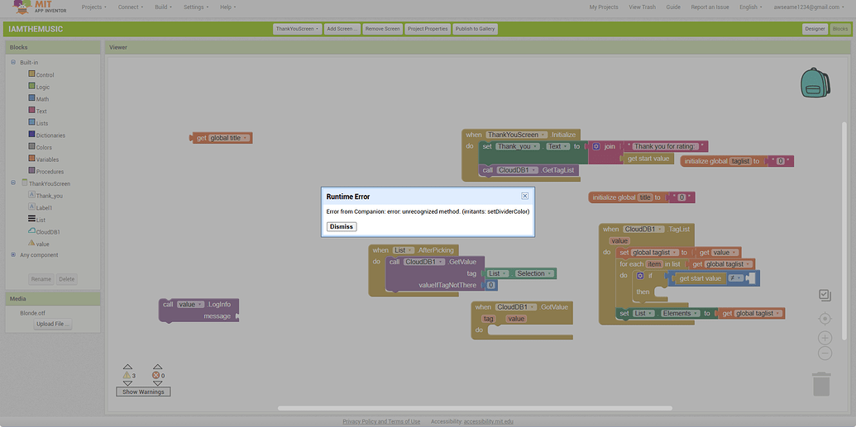
Task: Open the ThankYouScreen screen selector dropdown
Action: [x=297, y=29]
